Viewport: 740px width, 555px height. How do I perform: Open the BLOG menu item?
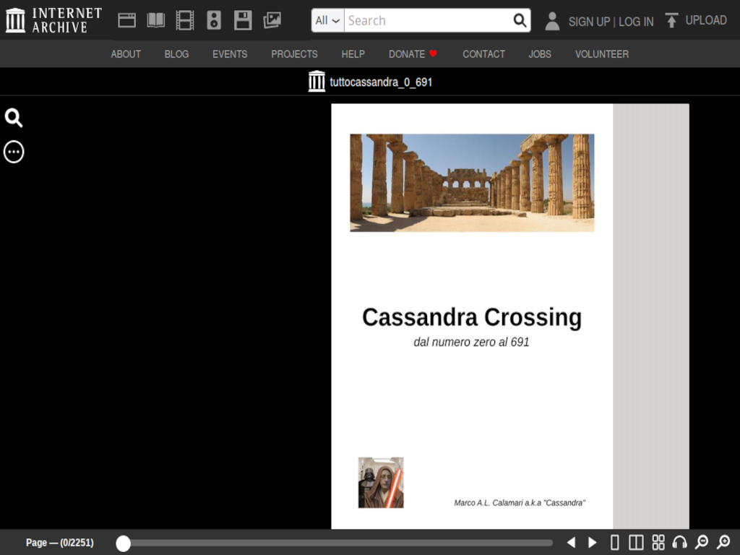(x=176, y=54)
